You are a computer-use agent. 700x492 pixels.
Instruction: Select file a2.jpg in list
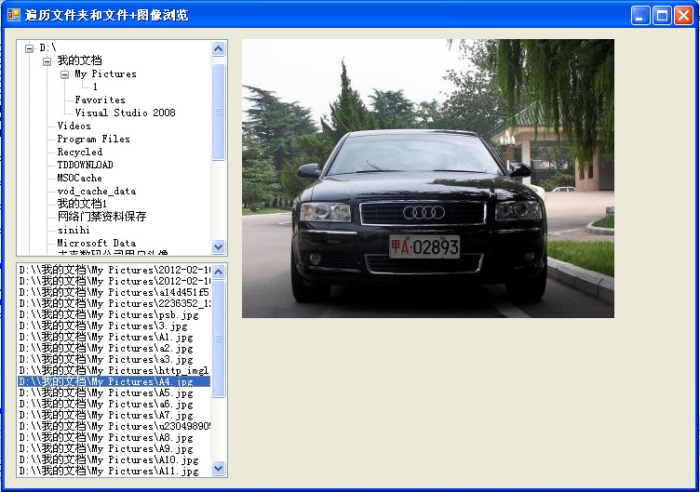(114, 349)
